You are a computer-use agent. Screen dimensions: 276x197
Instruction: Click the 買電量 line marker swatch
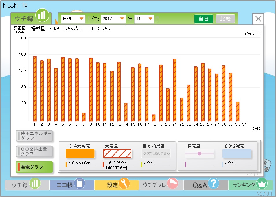[x=199, y=153]
